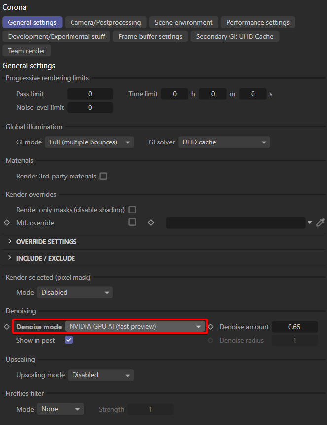Click the keyframe diamond left of Denoise mode
The image size is (327, 425).
(x=7, y=327)
